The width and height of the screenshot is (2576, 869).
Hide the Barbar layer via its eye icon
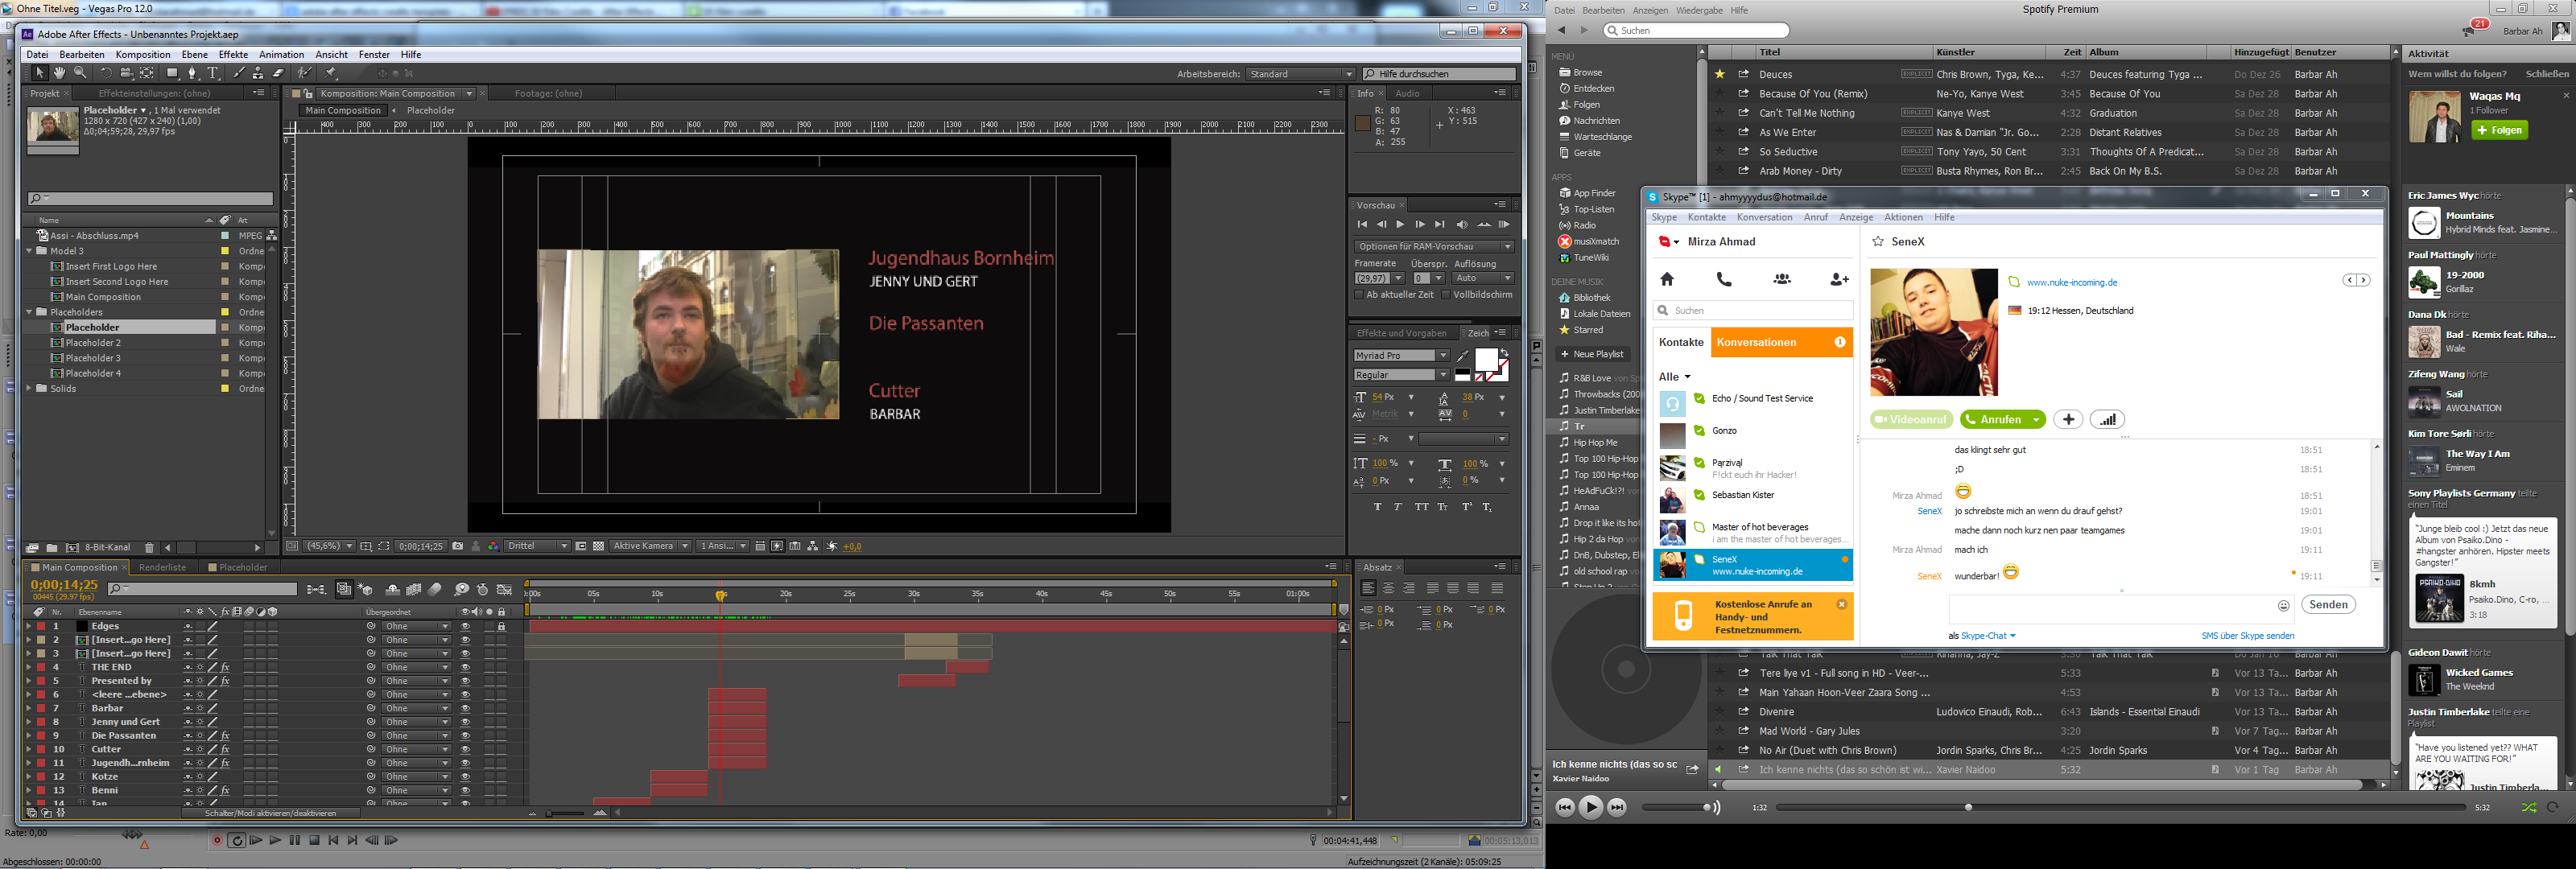465,708
